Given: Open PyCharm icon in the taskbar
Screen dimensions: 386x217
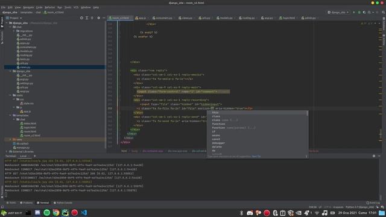Looking at the screenshot, I should click(65, 213).
